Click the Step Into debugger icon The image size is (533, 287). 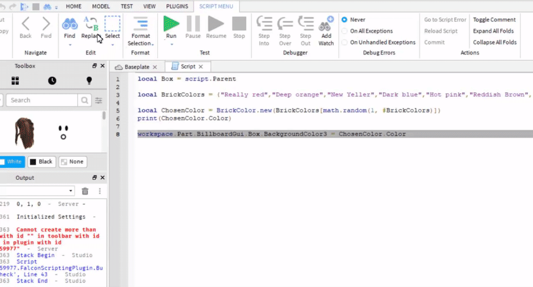point(264,24)
